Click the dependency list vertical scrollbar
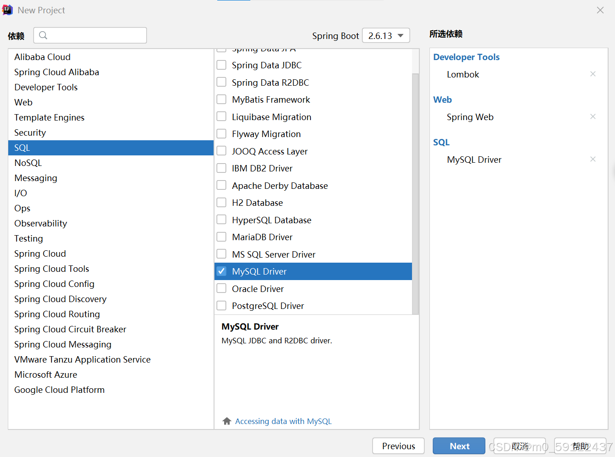Screen dimensions: 615x457 (415, 193)
